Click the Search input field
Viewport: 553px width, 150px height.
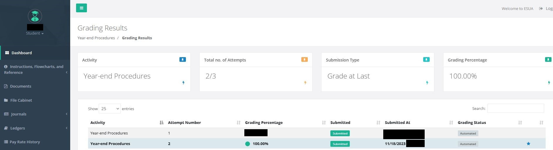[515, 108]
